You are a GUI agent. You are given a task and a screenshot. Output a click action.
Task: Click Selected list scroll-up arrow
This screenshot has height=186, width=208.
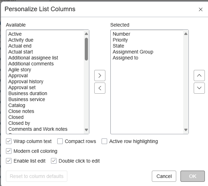(186, 34)
